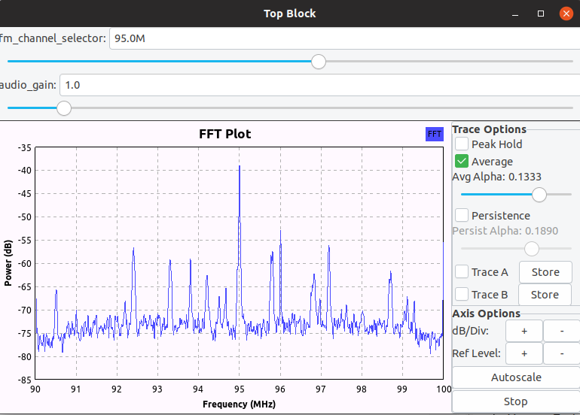580x415 pixels.
Task: Enable the Persistence checkbox
Action: 462,215
